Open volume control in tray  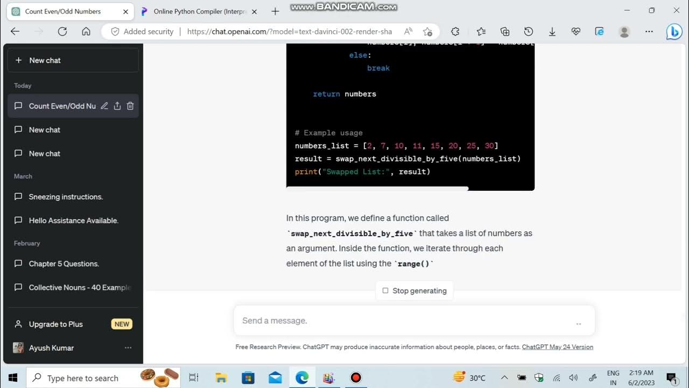pos(573,378)
